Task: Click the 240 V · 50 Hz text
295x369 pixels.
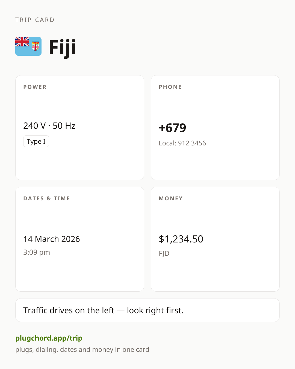Action: click(49, 126)
